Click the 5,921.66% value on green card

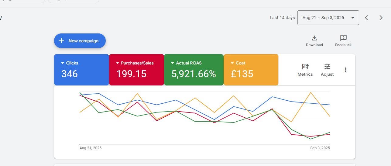click(194, 74)
